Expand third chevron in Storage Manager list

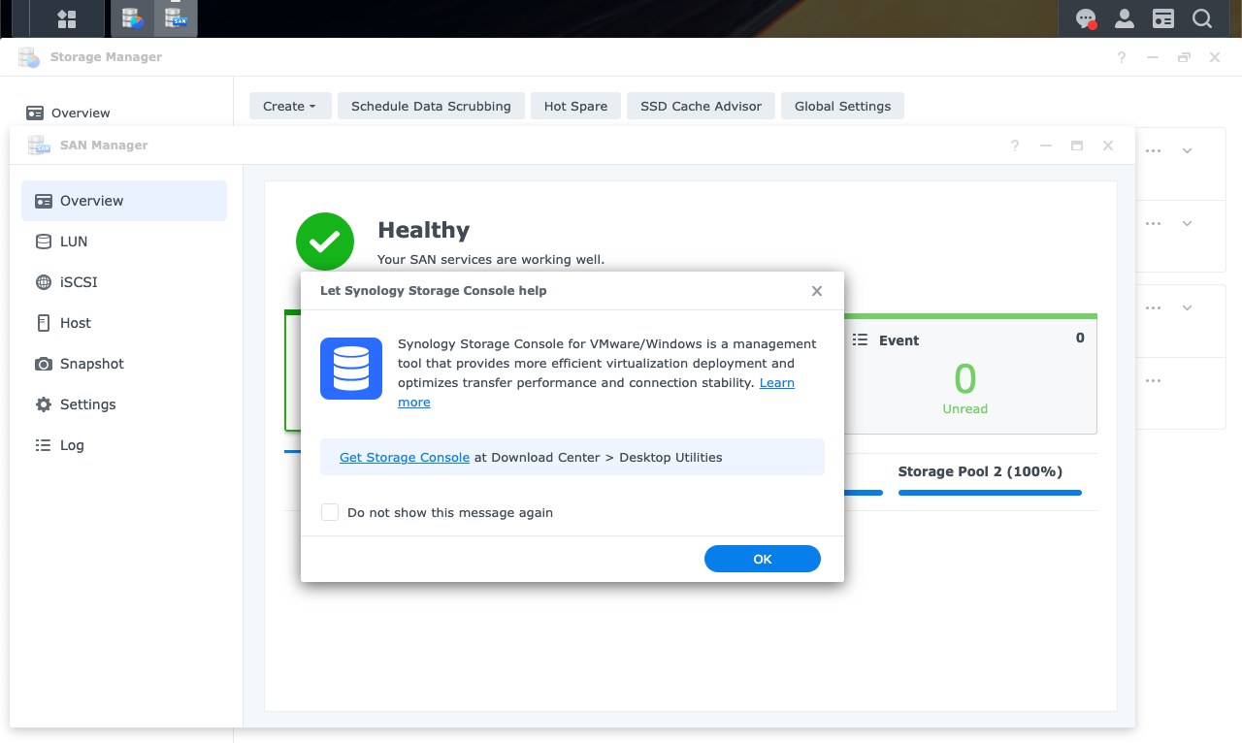1187,307
